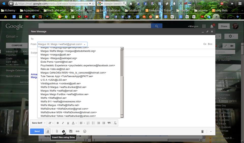Image resolution: width=244 pixels, height=143 pixels.
Task: Open Sans Serif font dropdown
Action: (x=38, y=123)
